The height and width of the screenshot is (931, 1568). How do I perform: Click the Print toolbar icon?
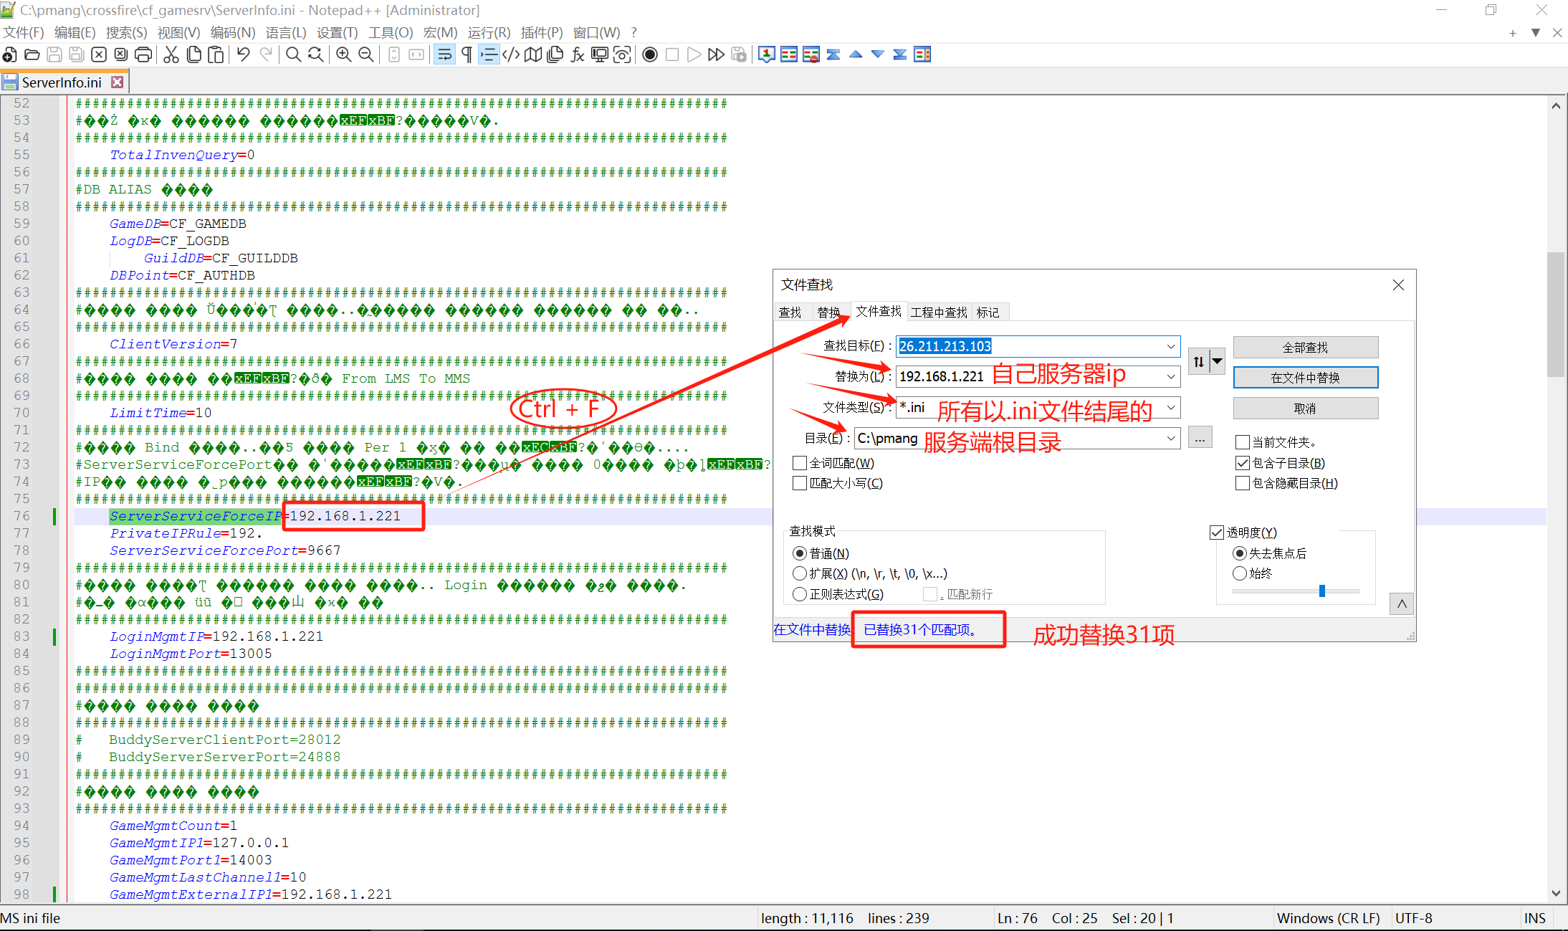[x=143, y=54]
